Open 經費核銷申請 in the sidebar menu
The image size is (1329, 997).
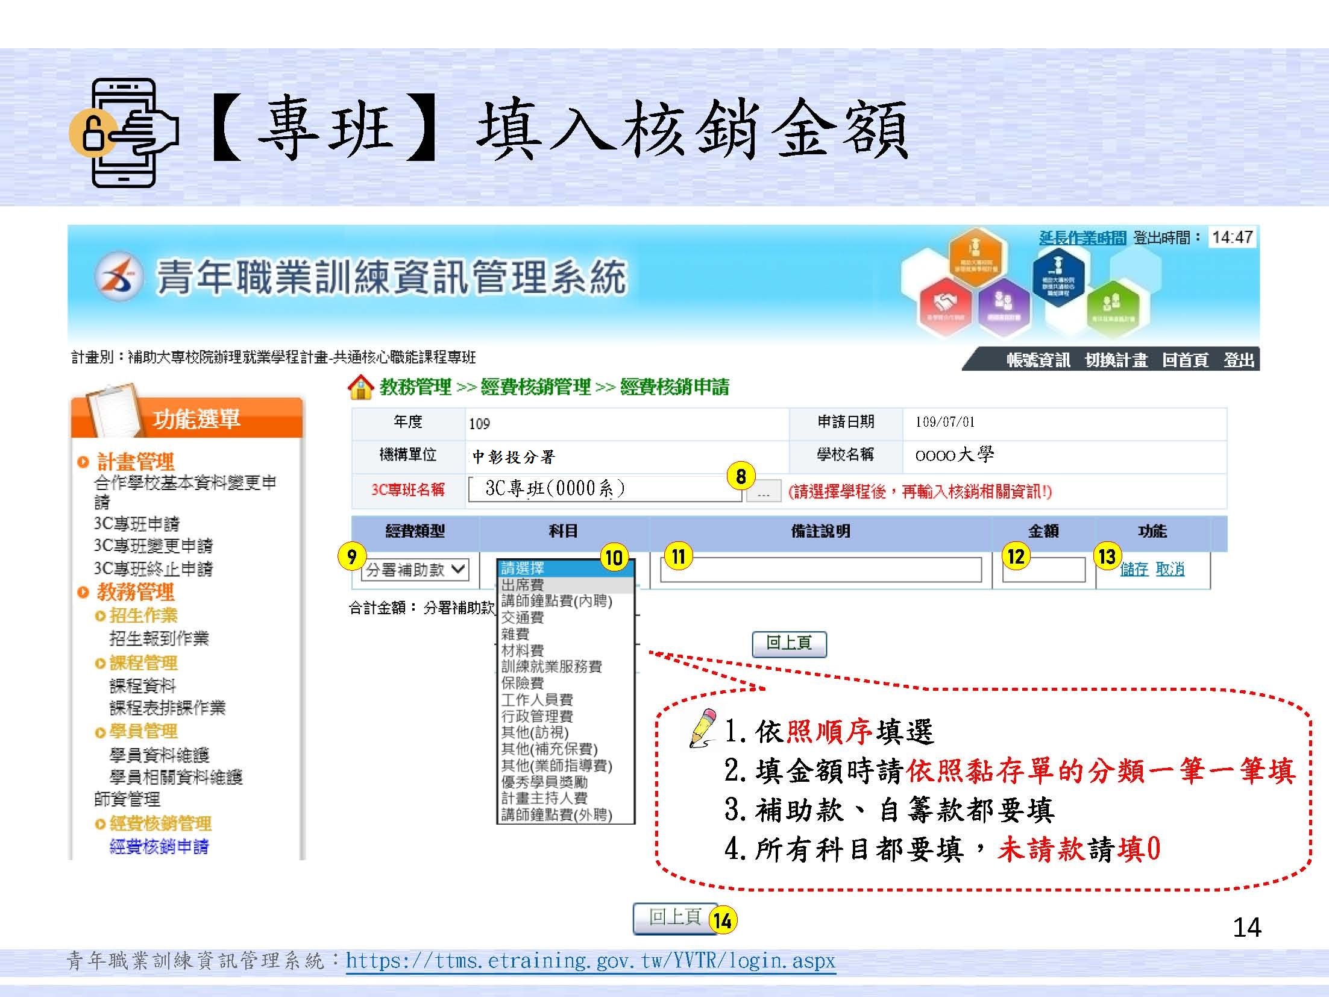(159, 846)
